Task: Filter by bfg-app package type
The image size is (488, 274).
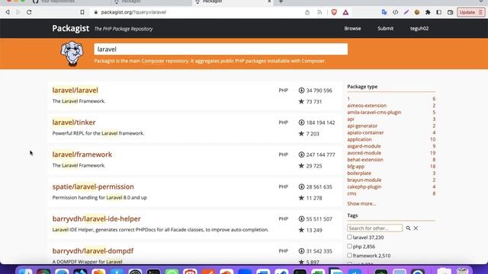Action: (x=356, y=166)
